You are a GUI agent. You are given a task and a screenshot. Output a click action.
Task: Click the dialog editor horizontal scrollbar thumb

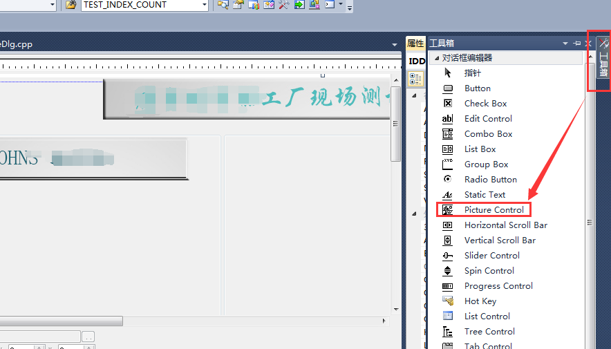click(x=62, y=321)
